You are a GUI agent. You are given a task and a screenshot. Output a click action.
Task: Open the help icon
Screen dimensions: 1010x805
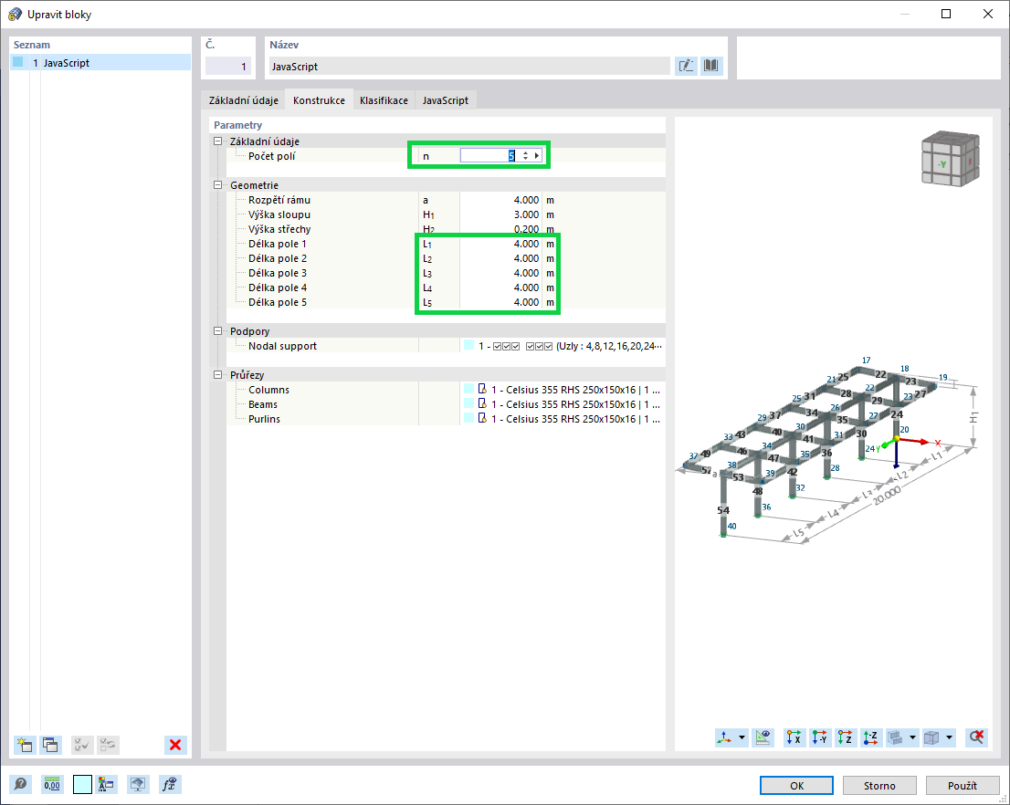[x=21, y=784]
